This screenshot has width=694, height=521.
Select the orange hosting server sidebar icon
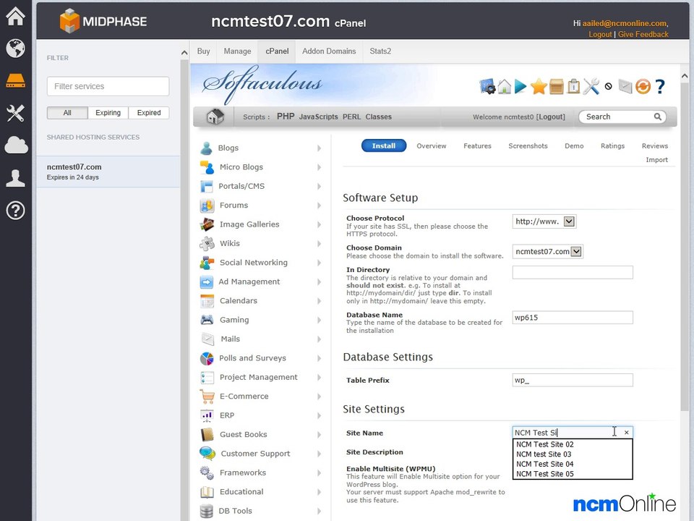(15, 80)
